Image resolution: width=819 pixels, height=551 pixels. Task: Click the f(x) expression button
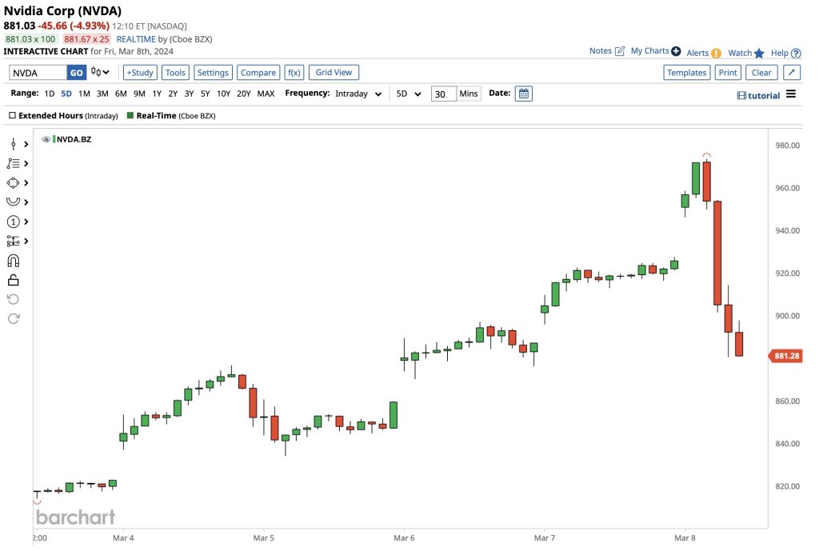(294, 73)
